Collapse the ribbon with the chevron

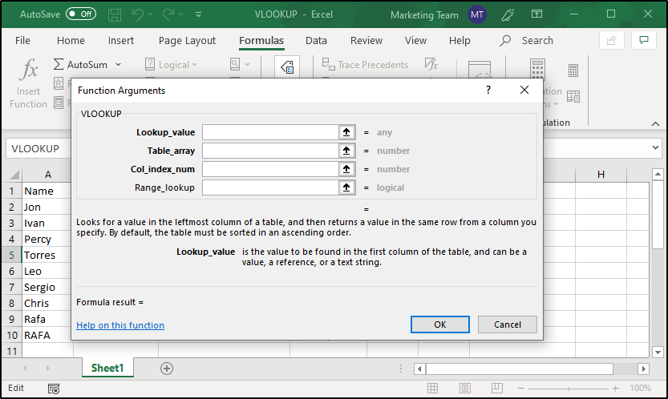pyautogui.click(x=655, y=123)
